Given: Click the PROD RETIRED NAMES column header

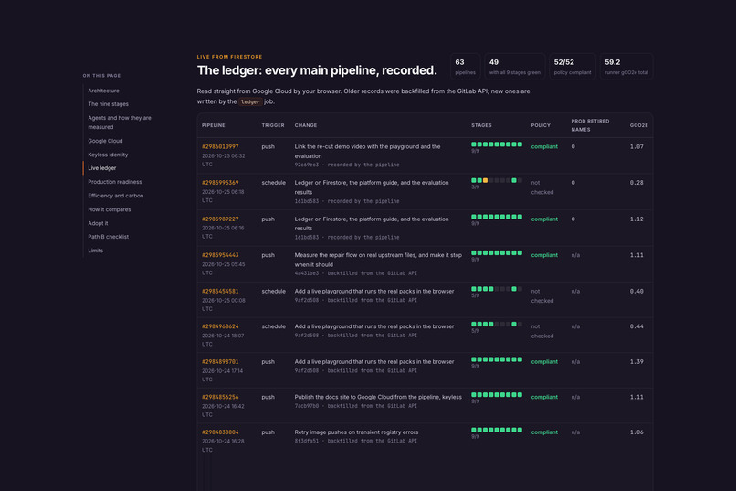Looking at the screenshot, I should coord(590,125).
